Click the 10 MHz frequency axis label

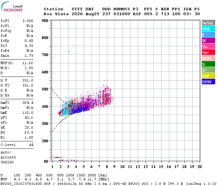pyautogui.click(x=122, y=167)
